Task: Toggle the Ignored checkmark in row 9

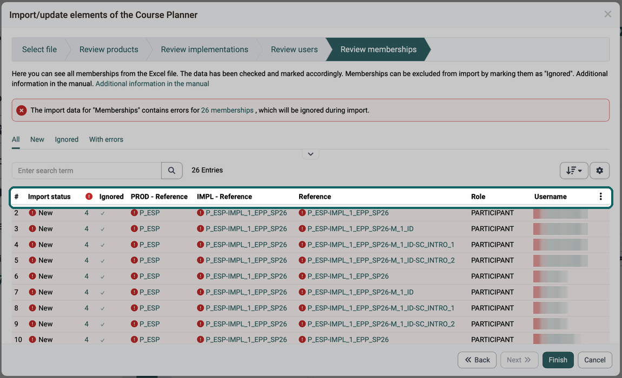Action: click(x=102, y=324)
